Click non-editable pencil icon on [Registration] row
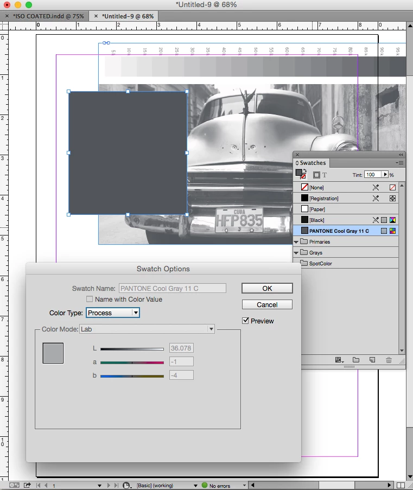This screenshot has width=413, height=490. 376,199
